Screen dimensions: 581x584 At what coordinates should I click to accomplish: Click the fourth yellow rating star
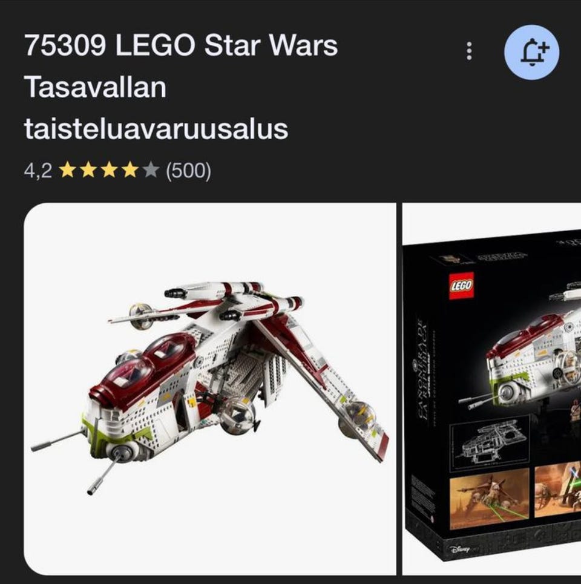pyautogui.click(x=130, y=170)
